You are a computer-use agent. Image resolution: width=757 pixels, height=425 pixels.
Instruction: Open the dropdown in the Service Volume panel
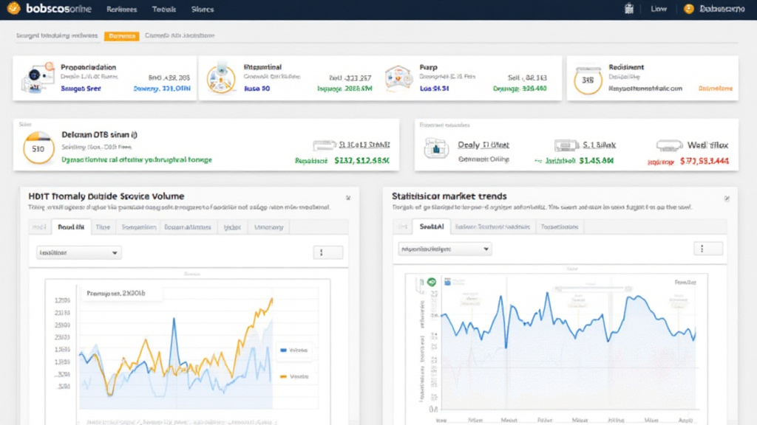pos(79,252)
